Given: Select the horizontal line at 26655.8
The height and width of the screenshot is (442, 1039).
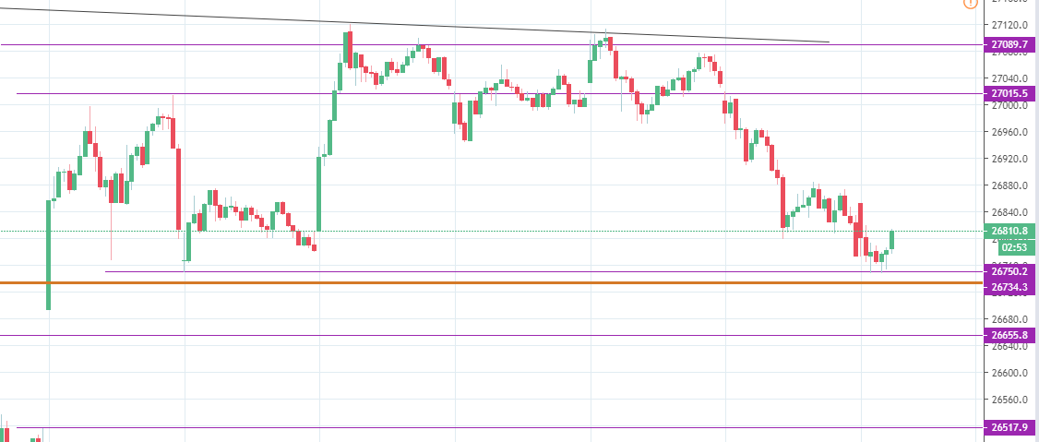Looking at the screenshot, I should click(x=461, y=335).
